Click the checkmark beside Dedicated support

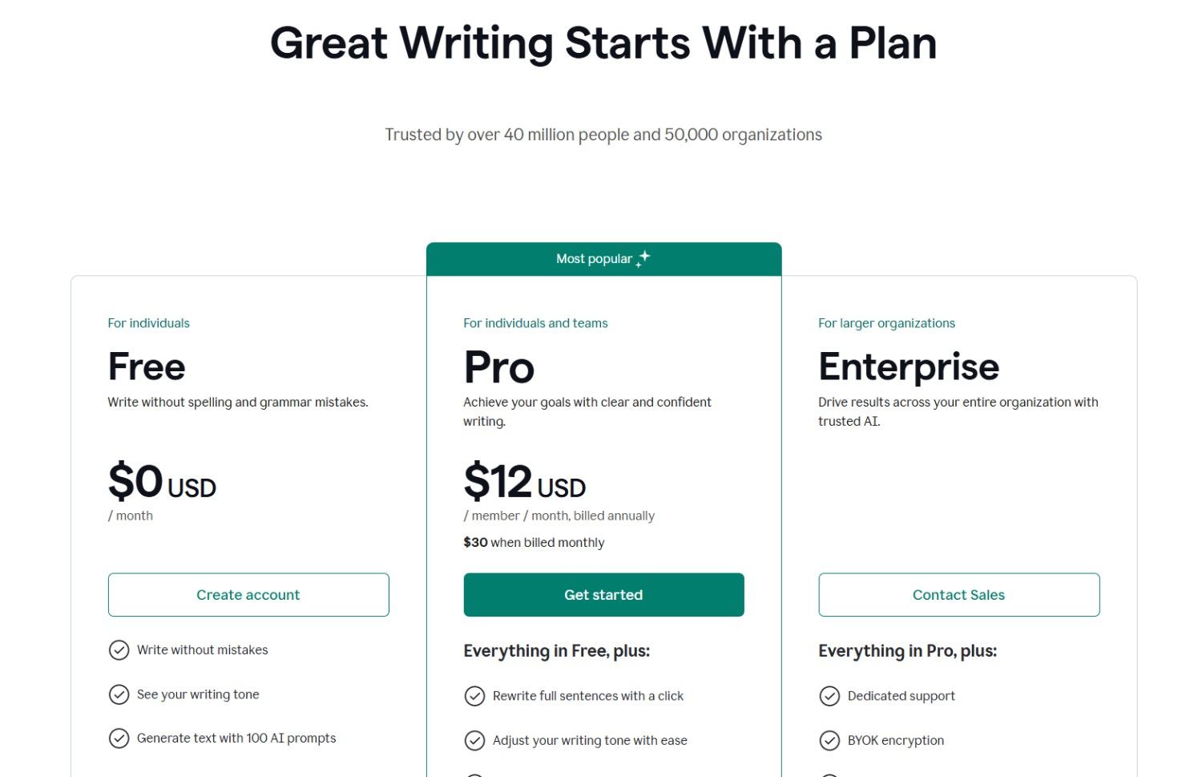[829, 696]
